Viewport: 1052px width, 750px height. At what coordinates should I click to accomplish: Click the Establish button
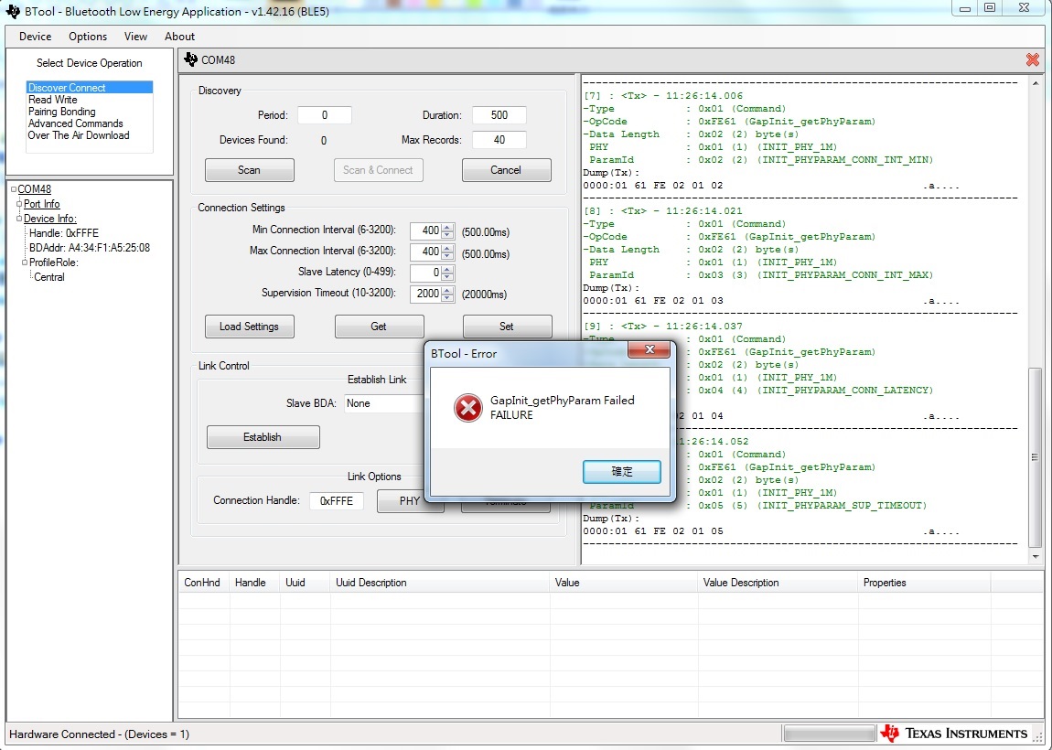263,436
